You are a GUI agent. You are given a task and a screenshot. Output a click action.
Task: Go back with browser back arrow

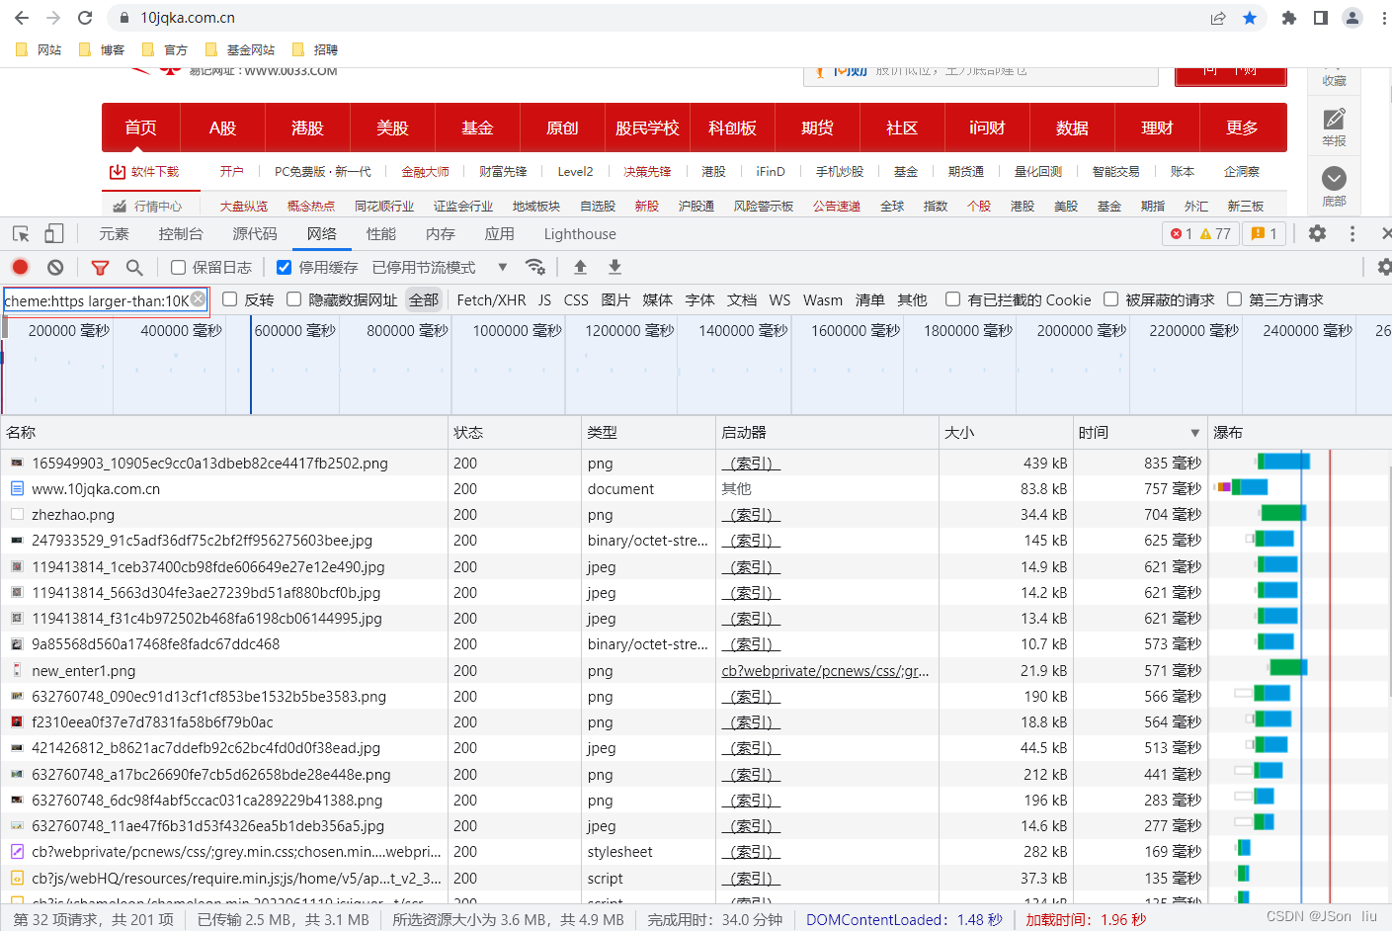[x=22, y=18]
